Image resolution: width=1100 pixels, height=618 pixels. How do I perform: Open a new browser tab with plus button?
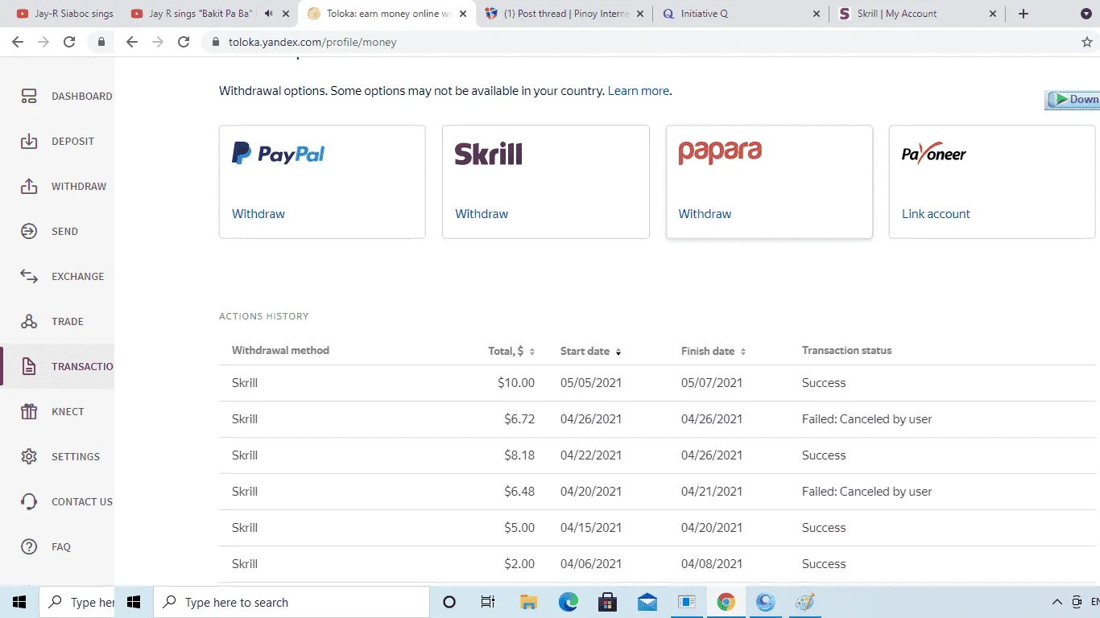1023,14
